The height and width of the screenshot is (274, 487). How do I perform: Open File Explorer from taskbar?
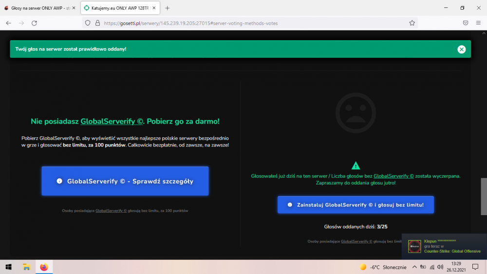tap(26, 267)
